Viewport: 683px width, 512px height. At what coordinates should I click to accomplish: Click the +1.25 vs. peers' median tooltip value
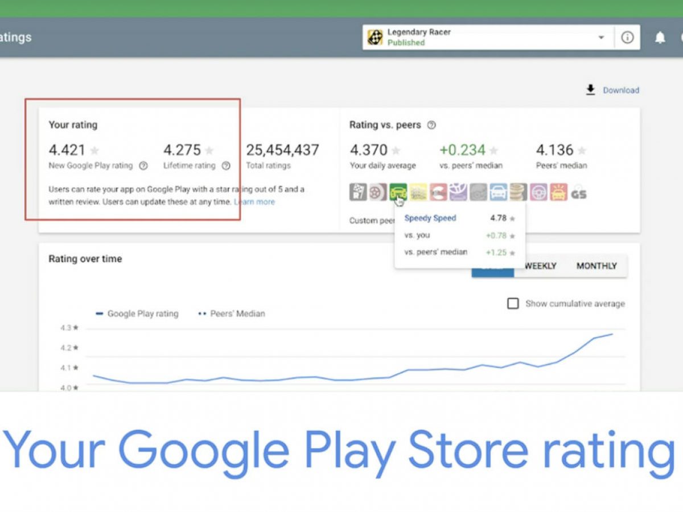click(496, 253)
